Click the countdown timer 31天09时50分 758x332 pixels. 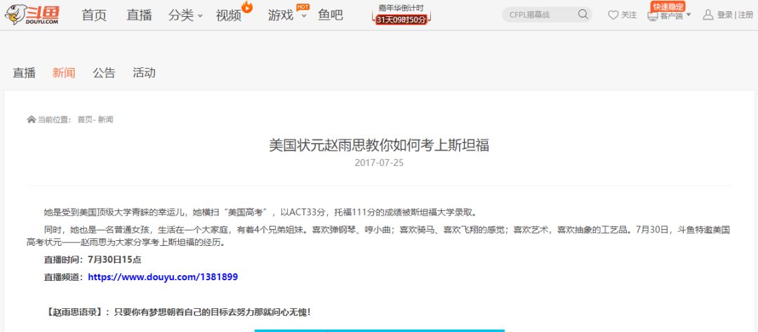(x=401, y=20)
